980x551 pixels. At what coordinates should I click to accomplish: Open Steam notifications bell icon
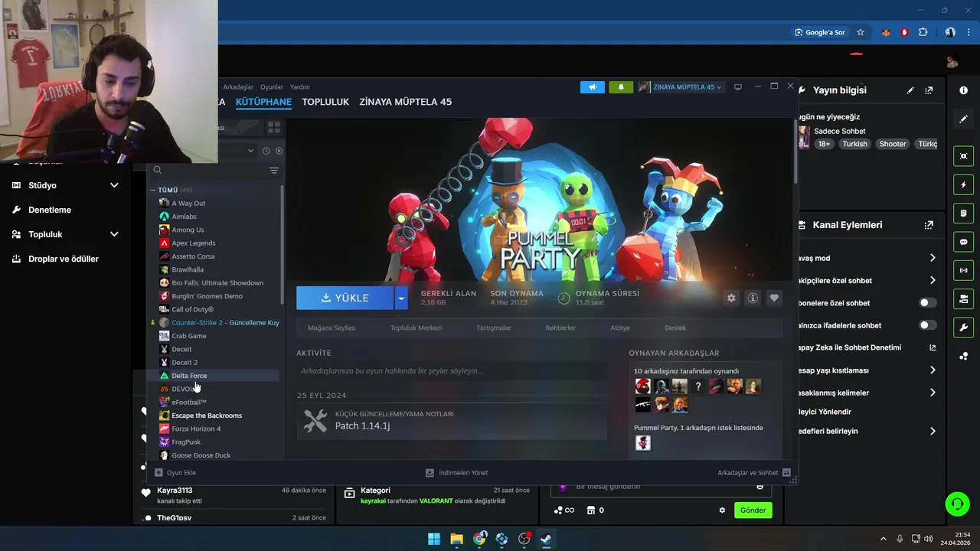(x=621, y=87)
